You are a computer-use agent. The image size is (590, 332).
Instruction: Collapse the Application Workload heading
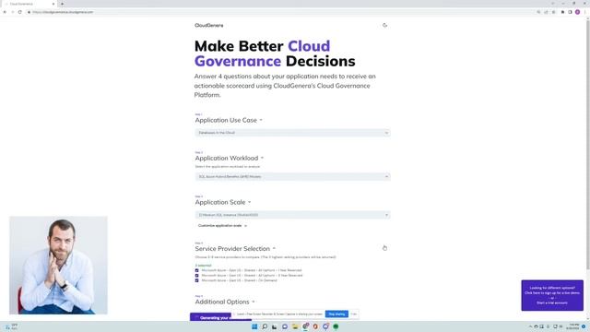pyautogui.click(x=230, y=158)
